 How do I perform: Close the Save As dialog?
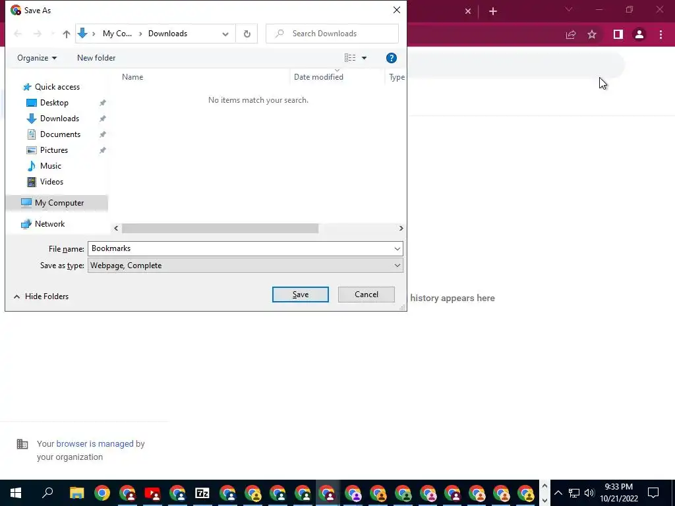click(397, 10)
